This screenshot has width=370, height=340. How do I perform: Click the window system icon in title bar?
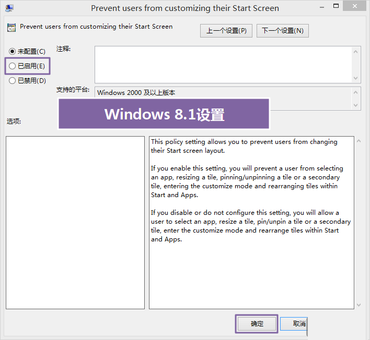click(x=9, y=8)
